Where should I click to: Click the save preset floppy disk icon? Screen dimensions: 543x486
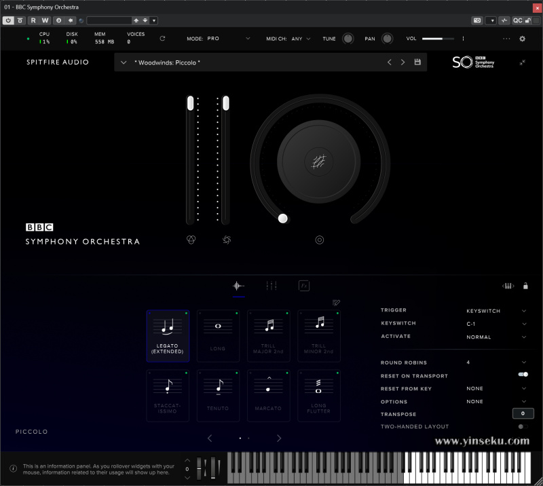pyautogui.click(x=417, y=62)
